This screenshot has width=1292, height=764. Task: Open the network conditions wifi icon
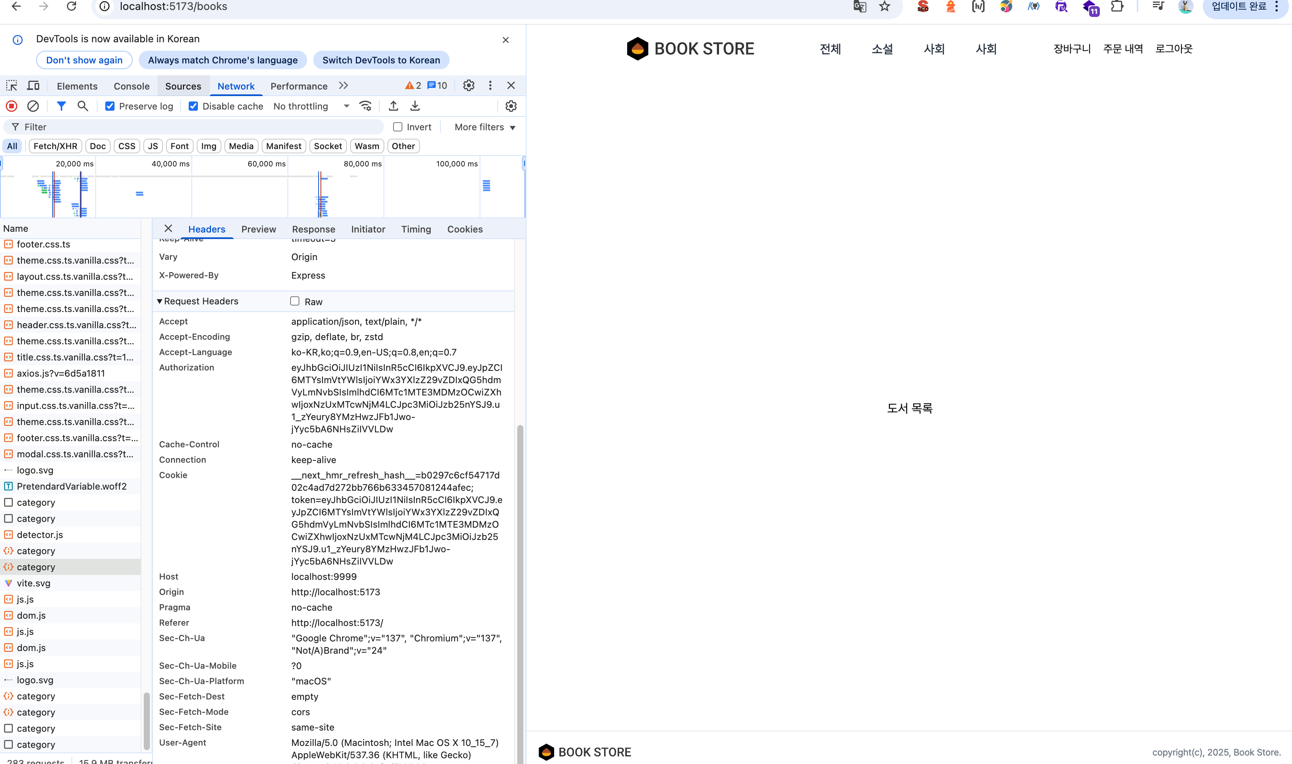[x=365, y=106]
